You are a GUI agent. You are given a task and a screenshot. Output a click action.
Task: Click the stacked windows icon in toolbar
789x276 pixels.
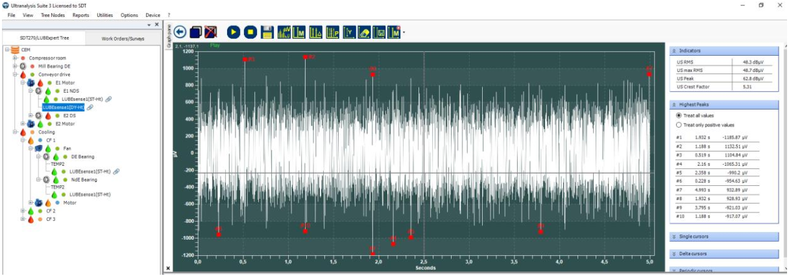coord(196,32)
